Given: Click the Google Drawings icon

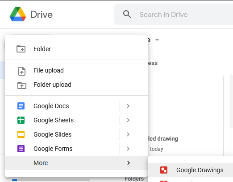Looking at the screenshot, I should (164, 170).
